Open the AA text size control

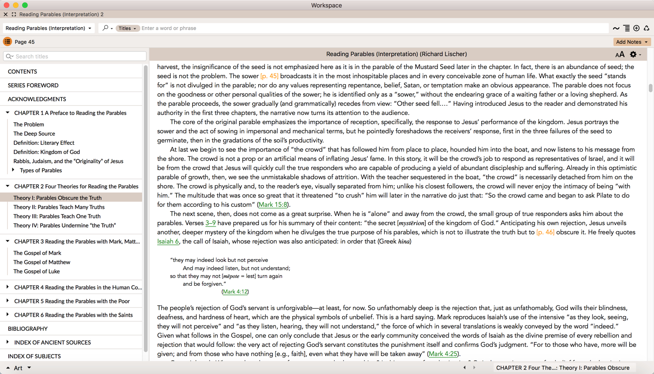[620, 55]
